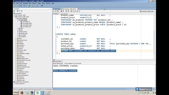Image resolution: width=169 pixels, height=95 pixels.
Task: Open VirtualBox from the taskbar
Action: pos(32,93)
